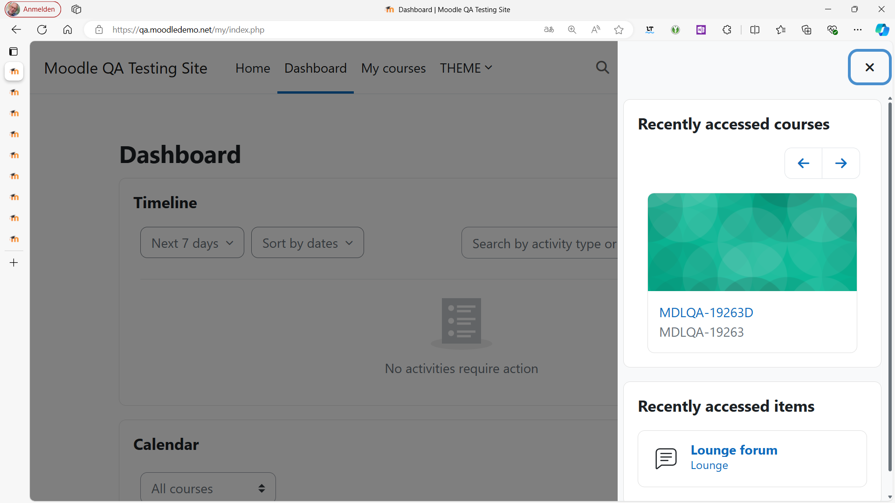Activate read aloud icon

595,30
